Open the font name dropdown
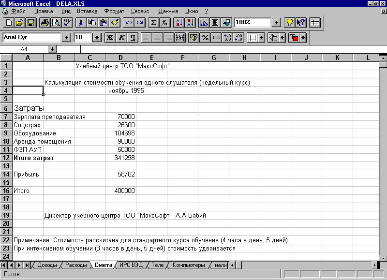This screenshot has height=280, width=387. pos(66,38)
